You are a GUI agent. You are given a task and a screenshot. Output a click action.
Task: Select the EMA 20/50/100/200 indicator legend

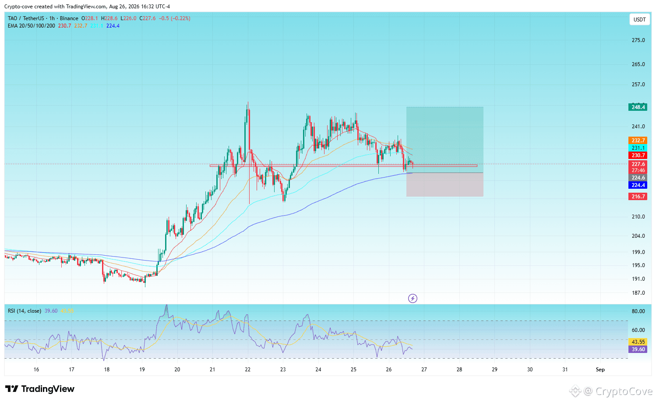[32, 26]
